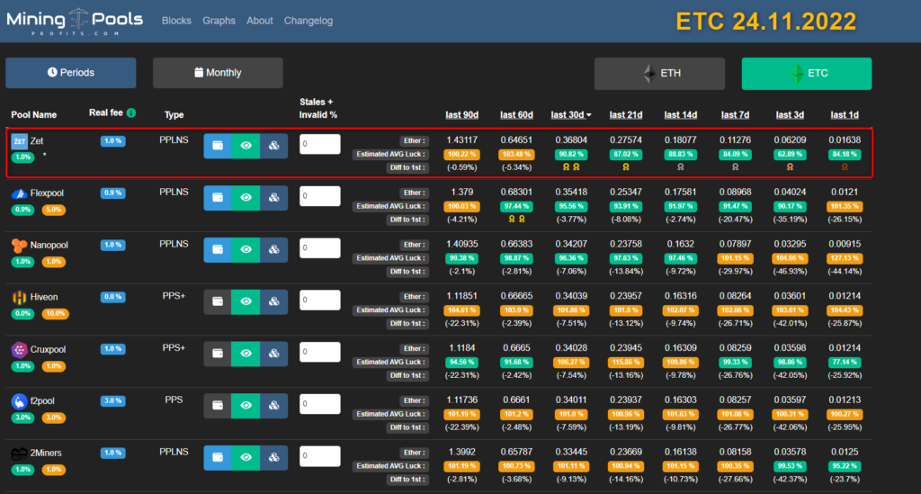Sort by the last 30d column
This screenshot has height=494, width=921.
(569, 114)
